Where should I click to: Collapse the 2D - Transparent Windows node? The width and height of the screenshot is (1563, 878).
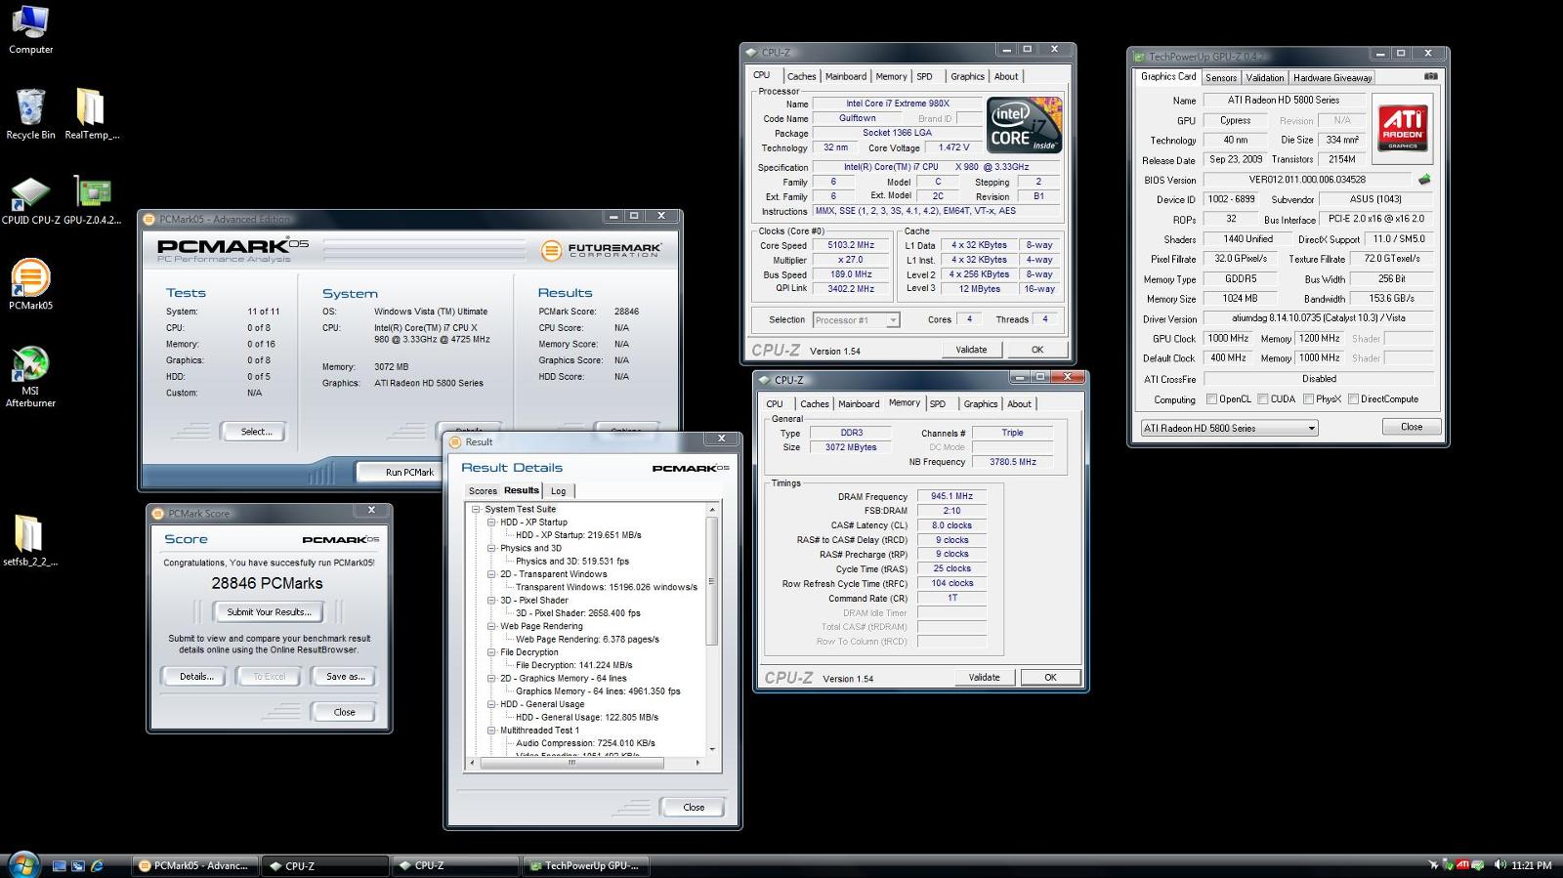(491, 574)
